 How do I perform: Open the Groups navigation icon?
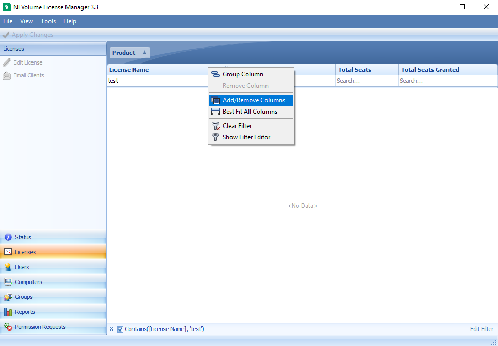[8, 297]
